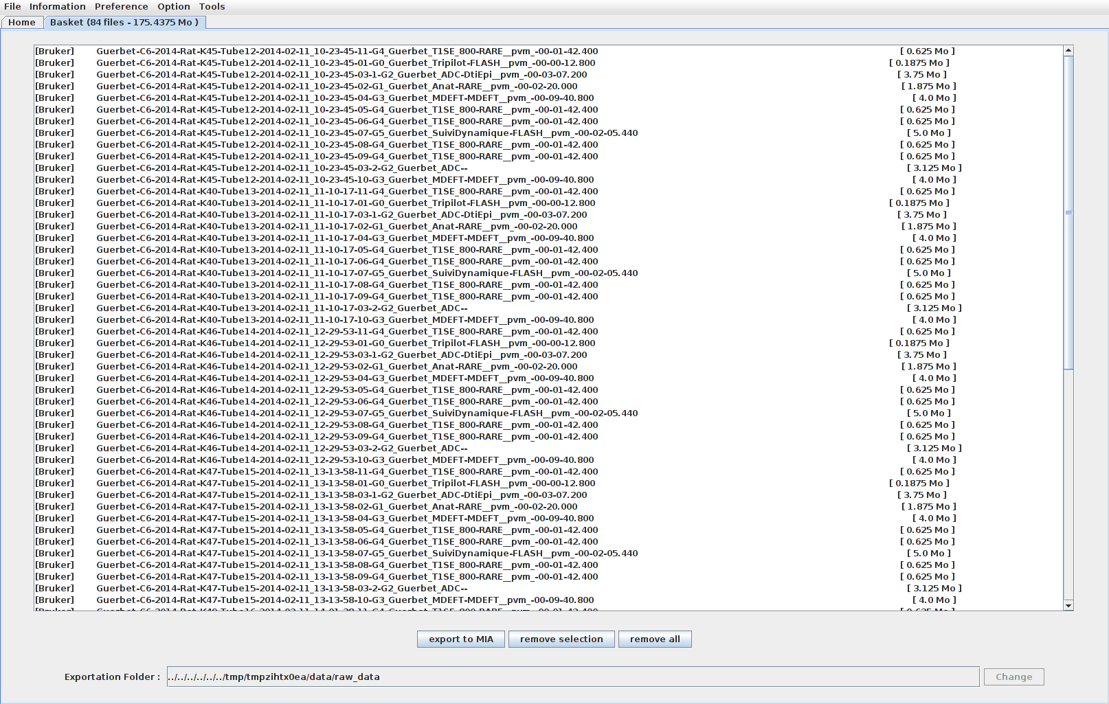
Task: Select row K46-Tube14 12-29-53-03-2-G2 Guerbet_ADC--
Action: (548, 448)
